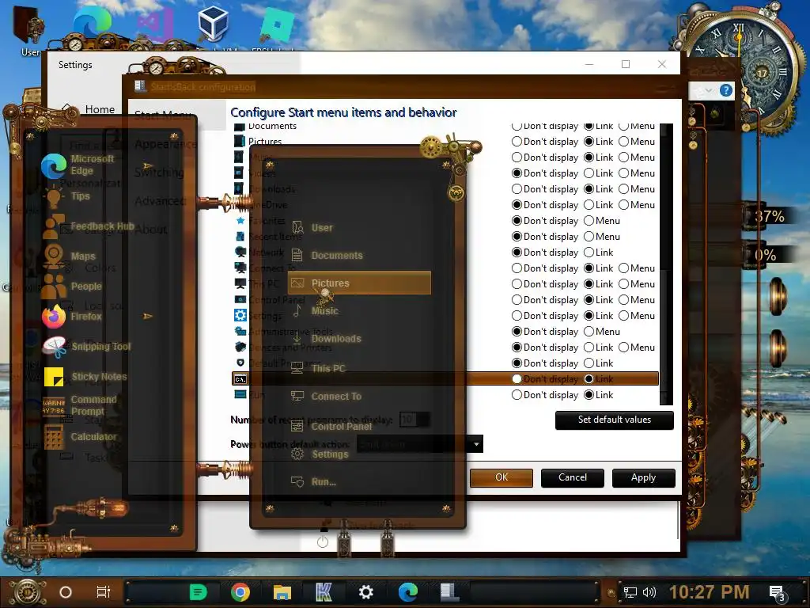This screenshot has height=608, width=810.
Task: Open the volume control in system tray
Action: coord(649,592)
